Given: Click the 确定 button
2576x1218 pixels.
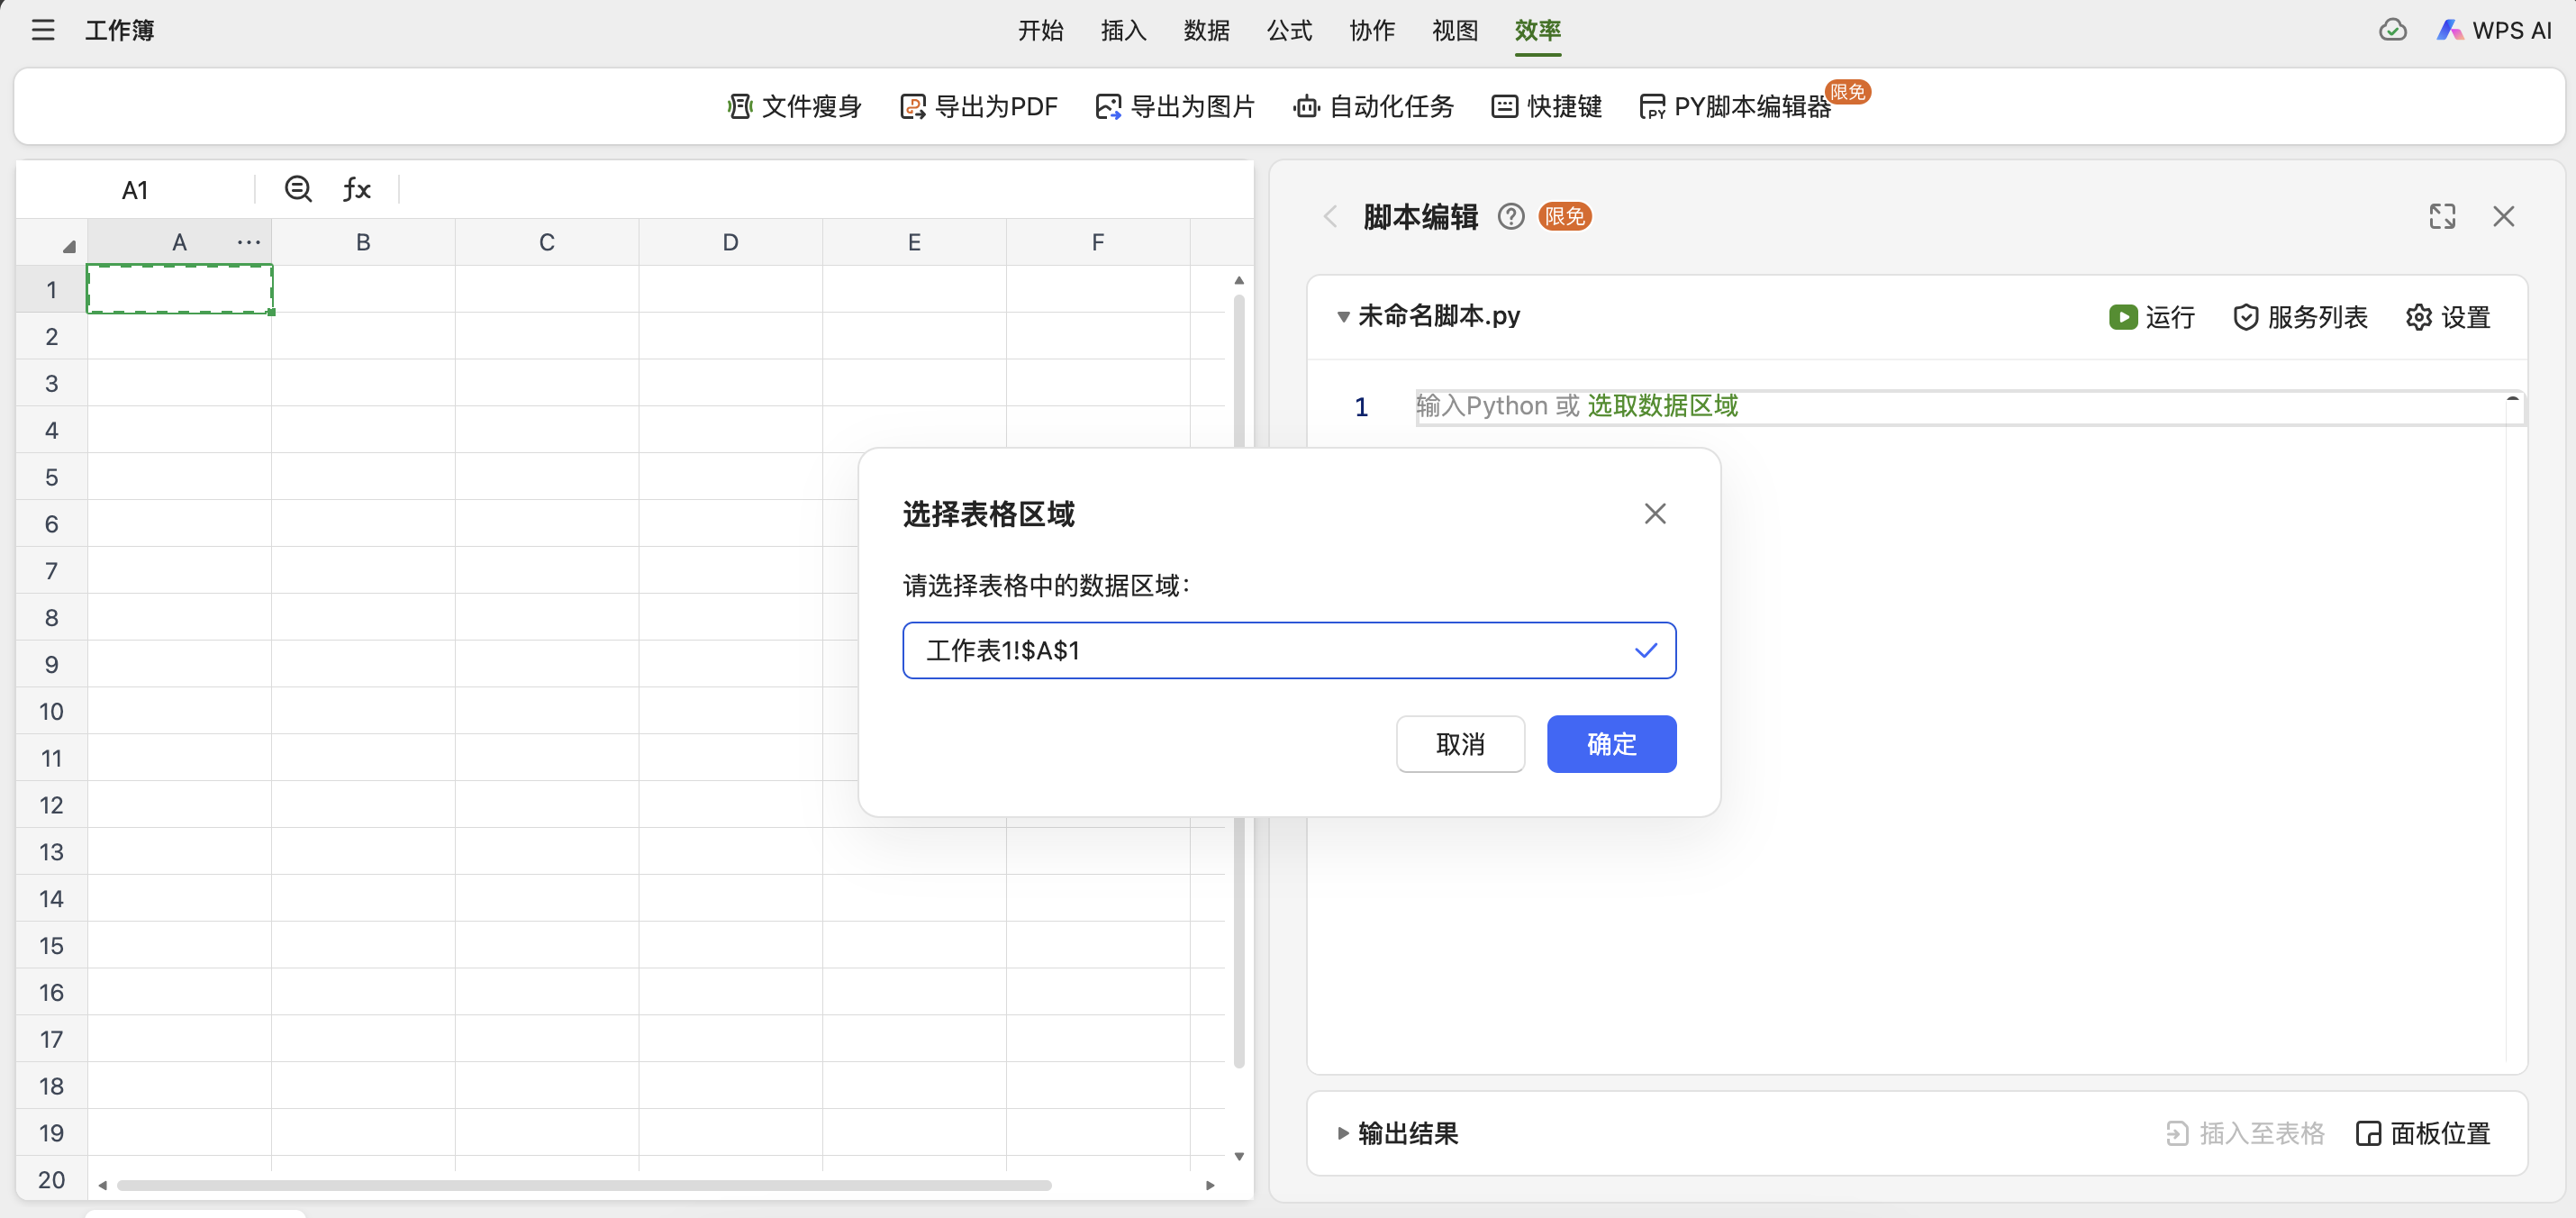Looking at the screenshot, I should [1611, 743].
